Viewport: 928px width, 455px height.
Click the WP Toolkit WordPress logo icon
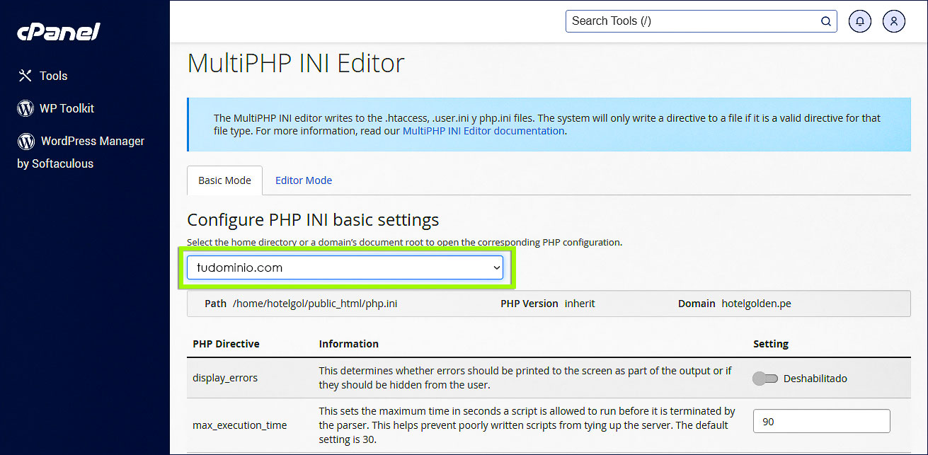click(25, 108)
